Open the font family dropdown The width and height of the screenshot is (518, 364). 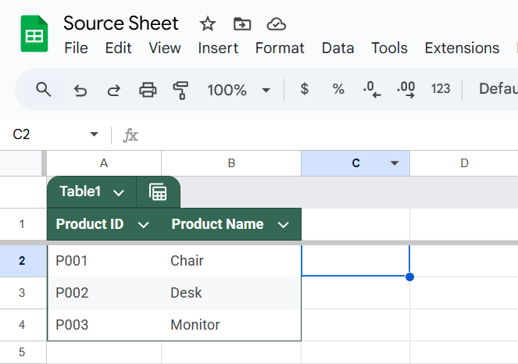click(x=498, y=89)
